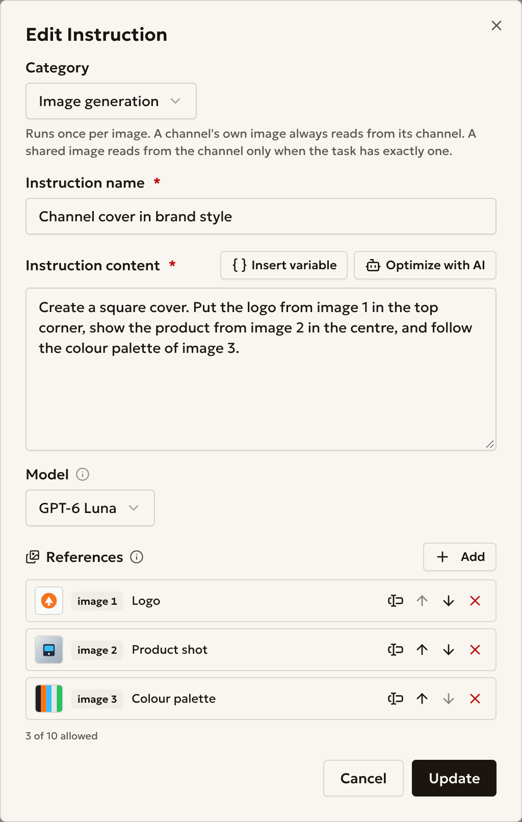Move Product shot reference down

click(x=449, y=650)
